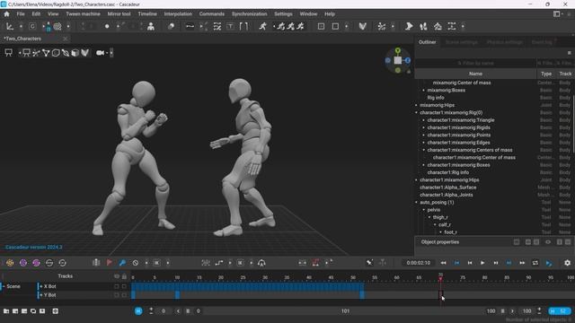Select character1:Alpha_Surface in outliner
This screenshot has width=575, height=323.
click(x=447, y=188)
